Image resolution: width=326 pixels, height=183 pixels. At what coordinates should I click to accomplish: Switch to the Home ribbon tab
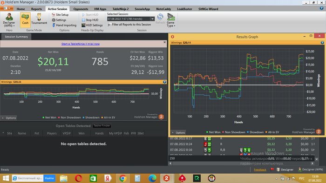(20, 9)
